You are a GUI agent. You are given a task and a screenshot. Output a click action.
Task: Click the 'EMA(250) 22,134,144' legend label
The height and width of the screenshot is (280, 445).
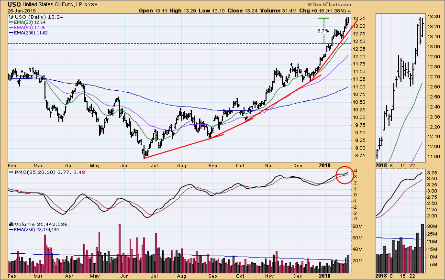point(36,229)
